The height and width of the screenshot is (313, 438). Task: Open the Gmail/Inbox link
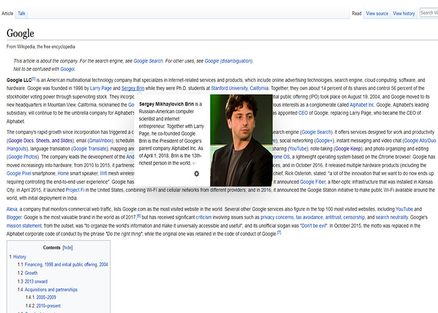(x=101, y=141)
